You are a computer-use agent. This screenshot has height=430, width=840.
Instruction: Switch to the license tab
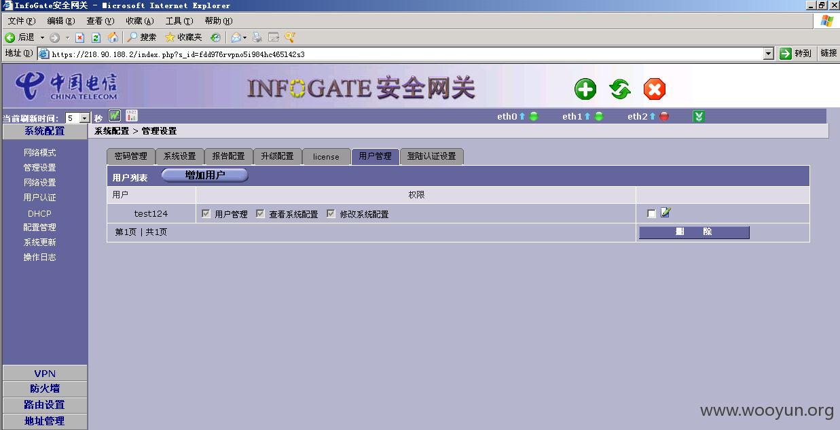(327, 156)
